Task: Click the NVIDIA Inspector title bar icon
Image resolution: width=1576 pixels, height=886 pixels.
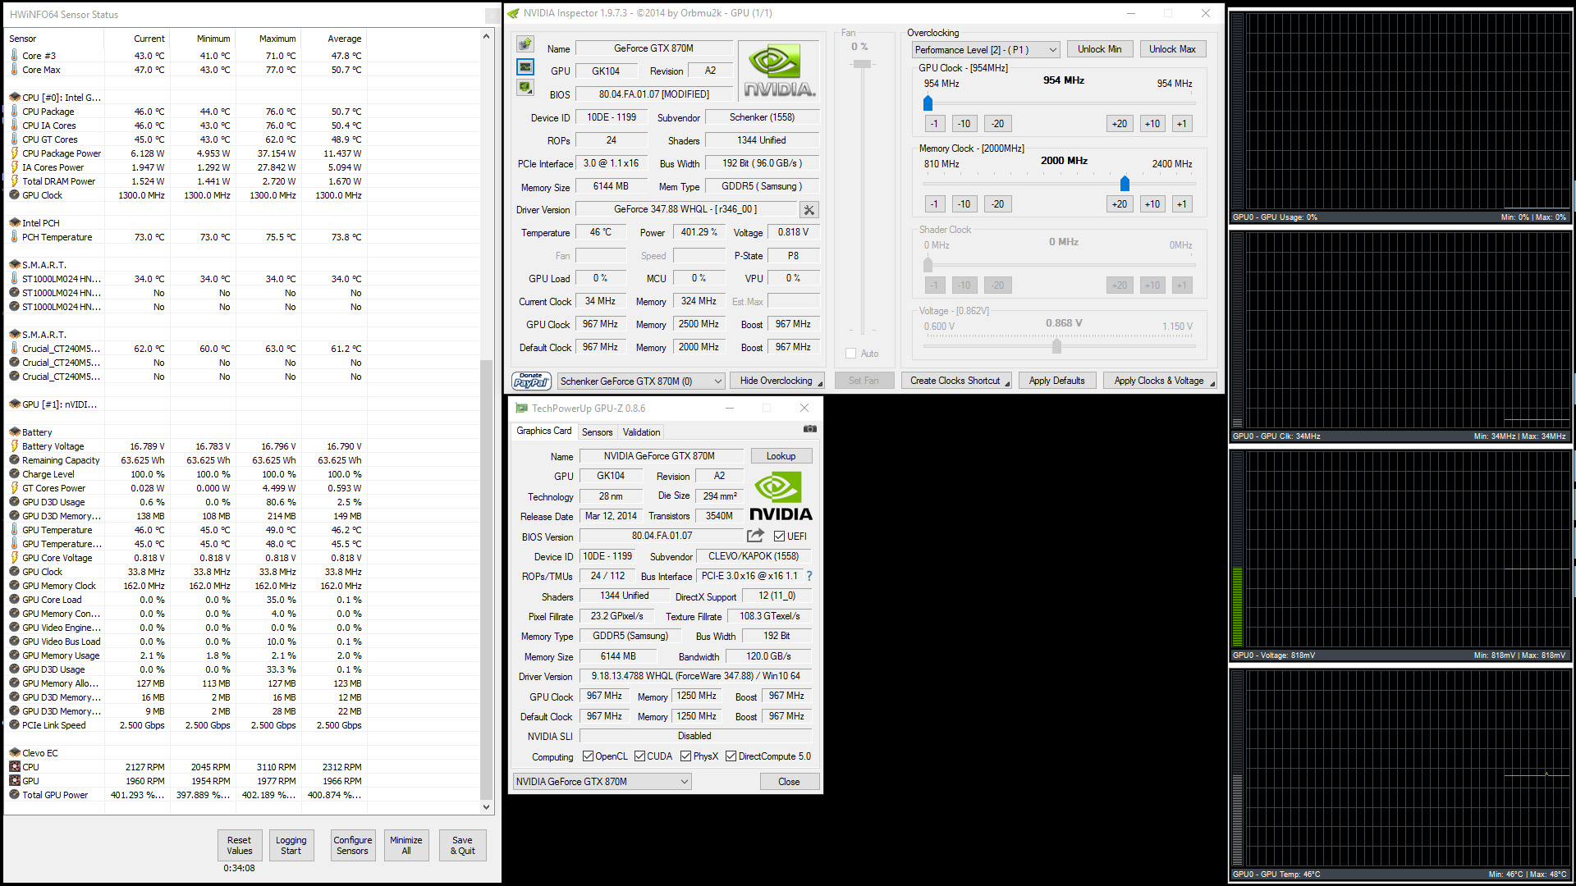Action: [x=514, y=13]
